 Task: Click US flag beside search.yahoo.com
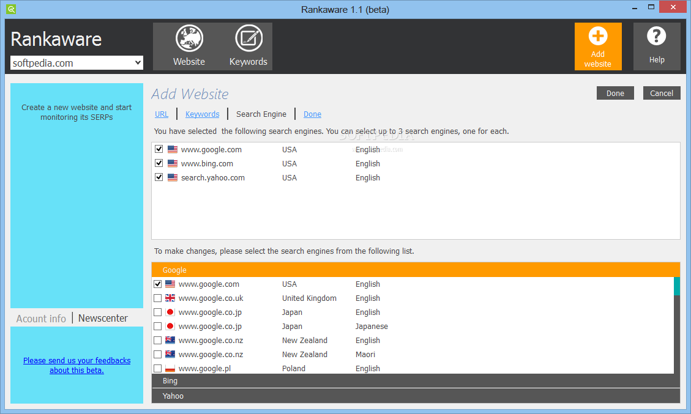coord(173,177)
